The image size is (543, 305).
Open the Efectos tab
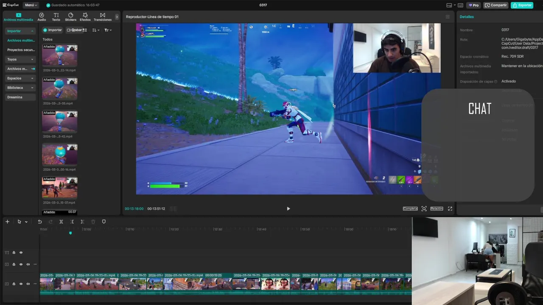85,17
